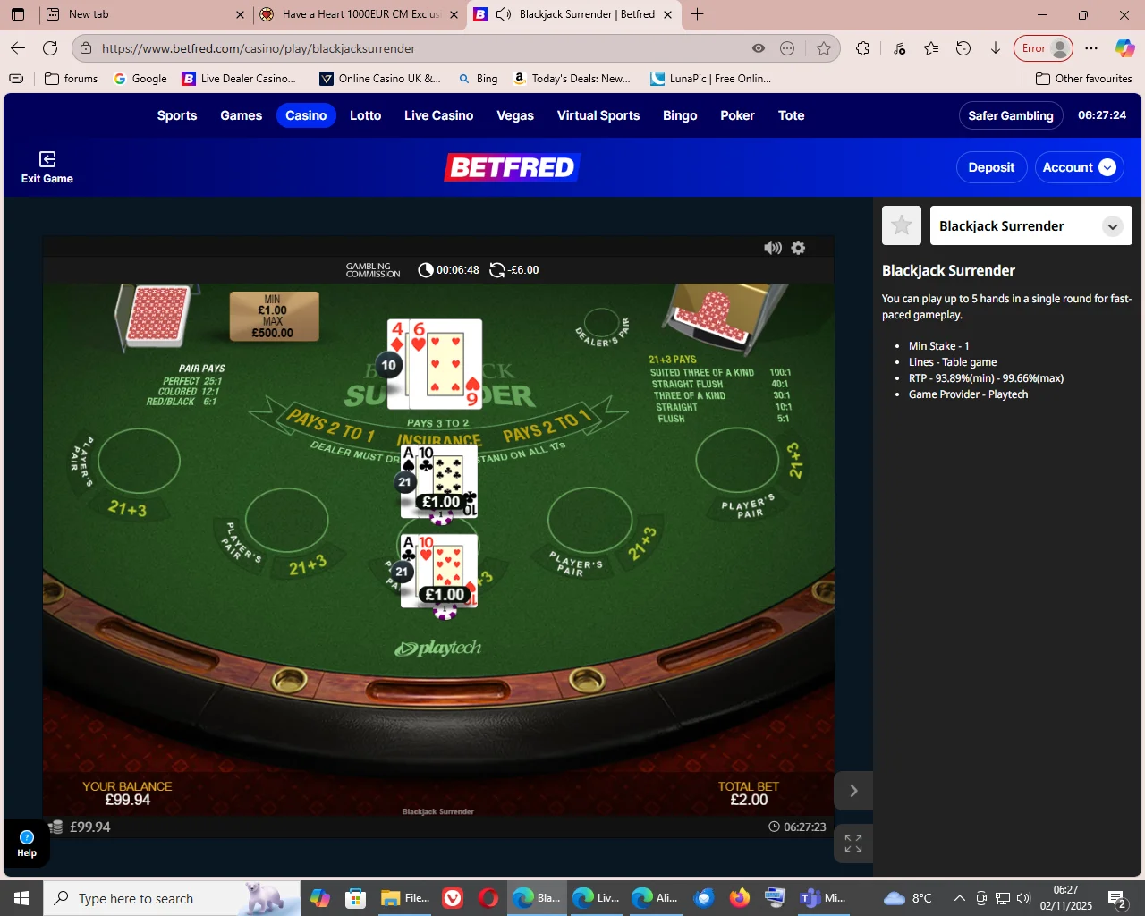Refresh the Betfred page

50,48
